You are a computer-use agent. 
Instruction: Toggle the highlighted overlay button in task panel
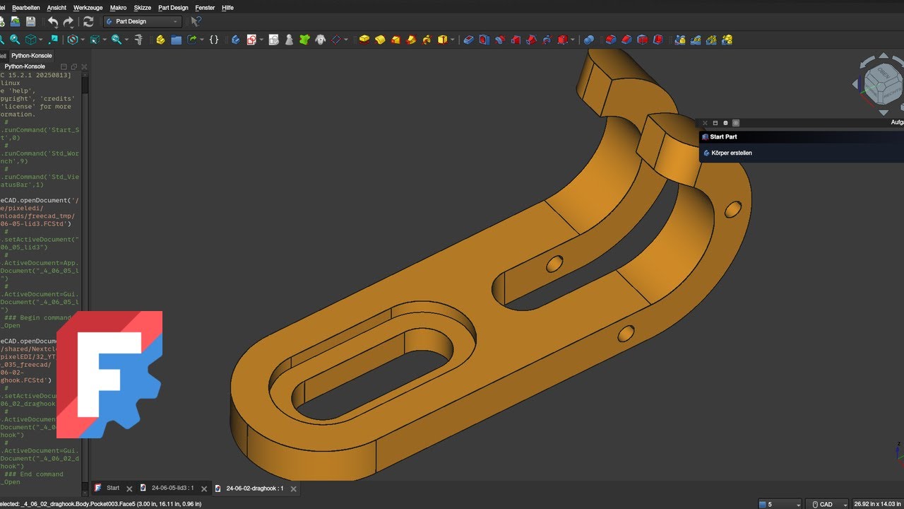[x=735, y=122]
